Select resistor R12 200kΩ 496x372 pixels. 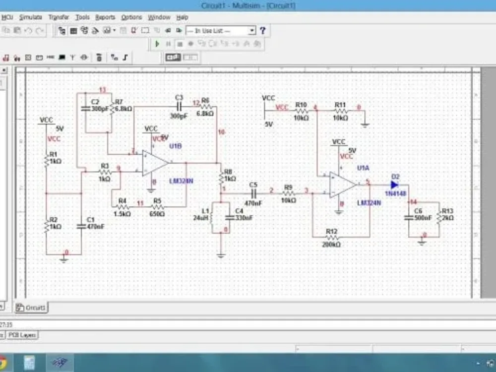click(332, 237)
